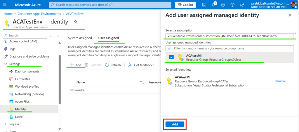Click the Workload profiles icon
This screenshot has height=132, width=299.
click(11, 87)
